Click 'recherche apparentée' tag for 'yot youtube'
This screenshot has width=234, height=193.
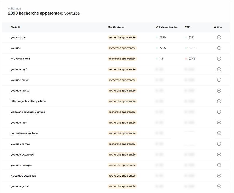coord(122,37)
